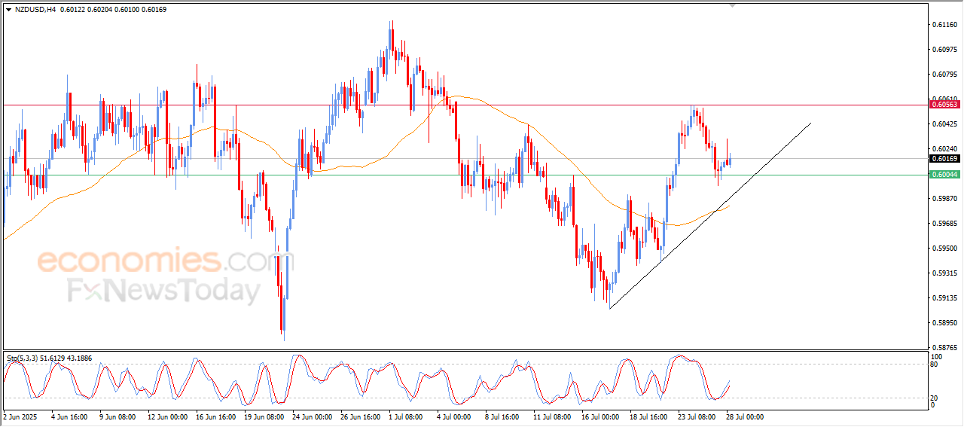964x427 pixels.
Task: Click the 26 Jun 16:00 time label
Action: point(359,416)
